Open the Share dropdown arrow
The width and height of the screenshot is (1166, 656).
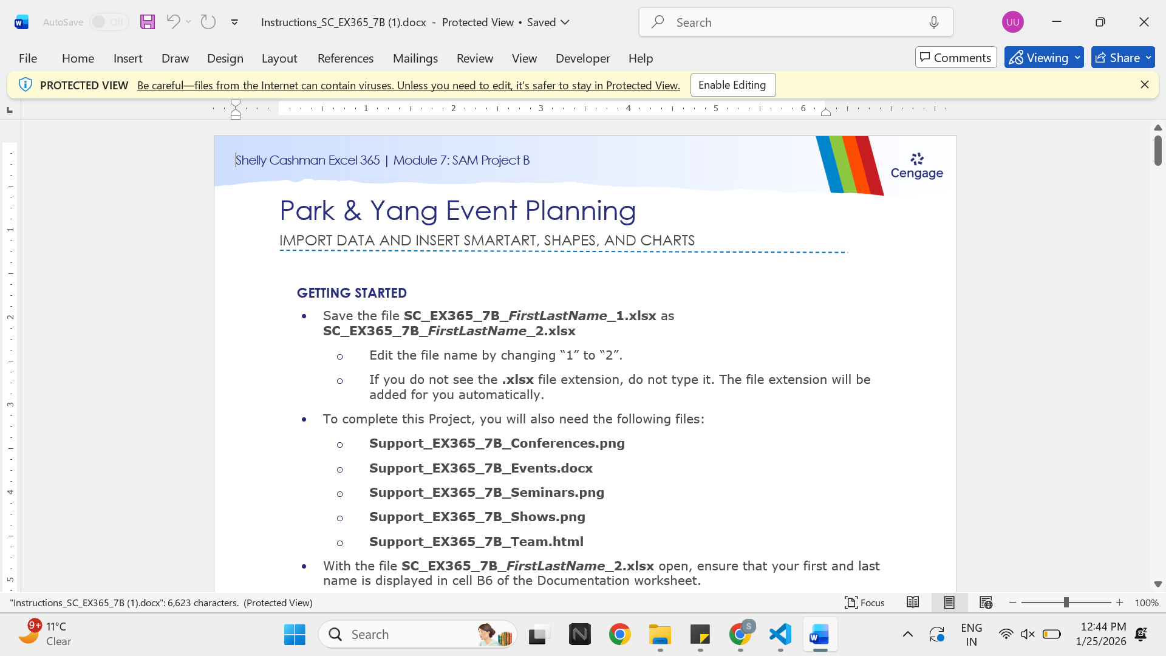click(1148, 58)
